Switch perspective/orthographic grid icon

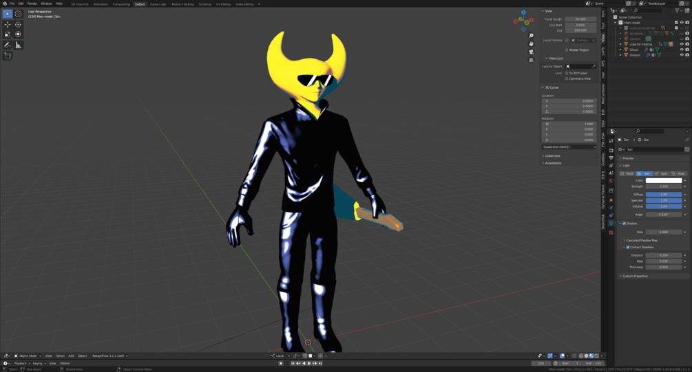(532, 60)
